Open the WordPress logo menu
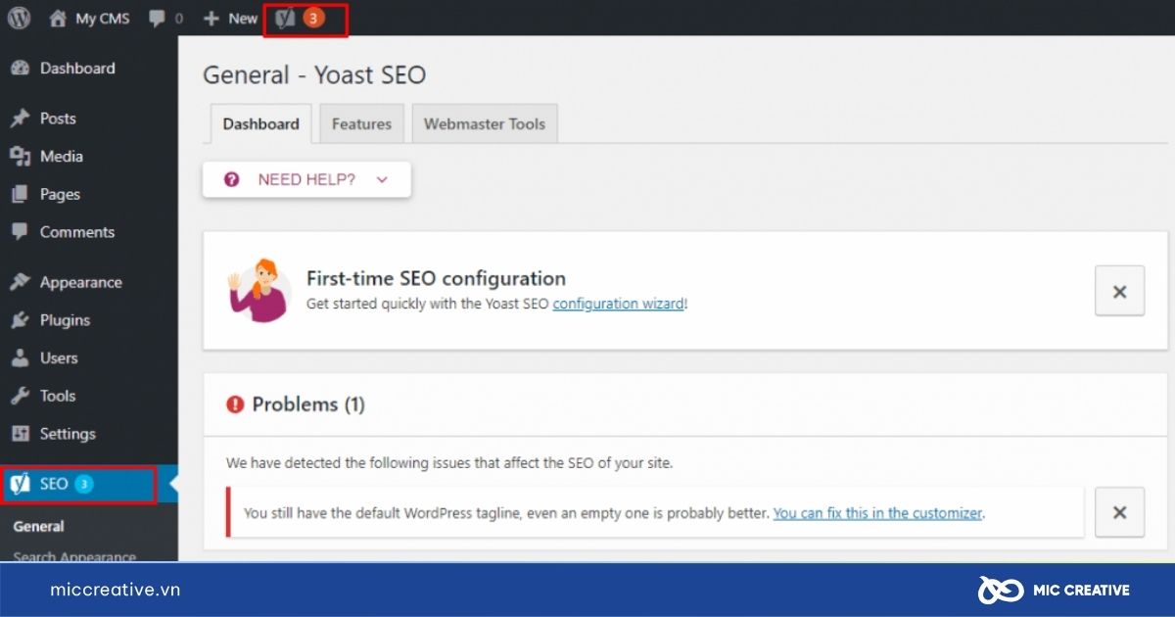This screenshot has height=617, width=1175. click(20, 18)
